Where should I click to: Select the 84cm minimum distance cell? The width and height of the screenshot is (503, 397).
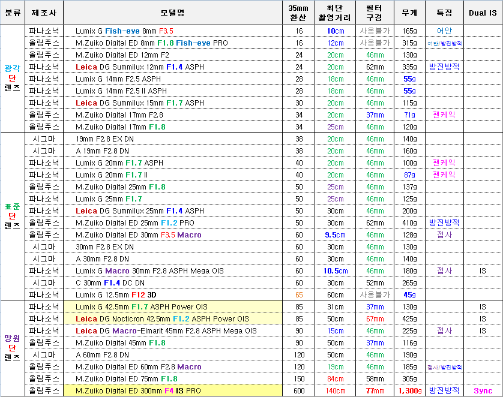pos(335,379)
